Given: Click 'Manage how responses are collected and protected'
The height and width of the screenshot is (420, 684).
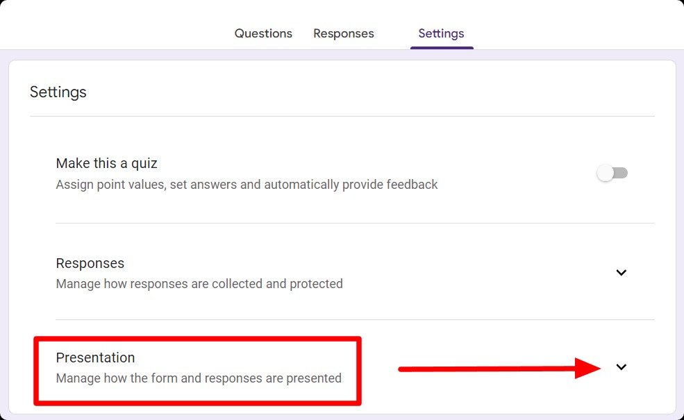Looking at the screenshot, I should point(199,283).
